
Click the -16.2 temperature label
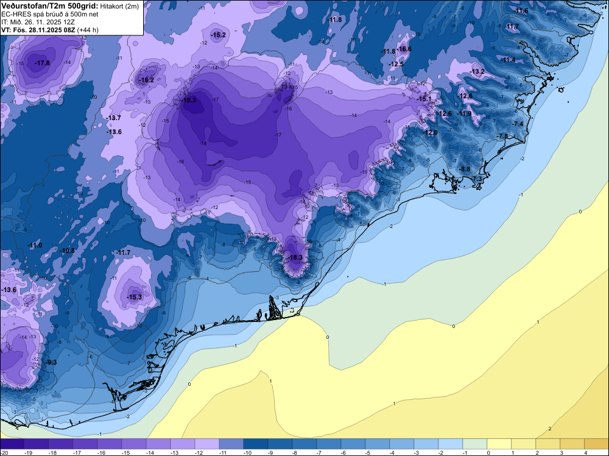[147, 80]
